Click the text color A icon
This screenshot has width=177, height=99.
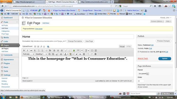[x=65, y=54]
